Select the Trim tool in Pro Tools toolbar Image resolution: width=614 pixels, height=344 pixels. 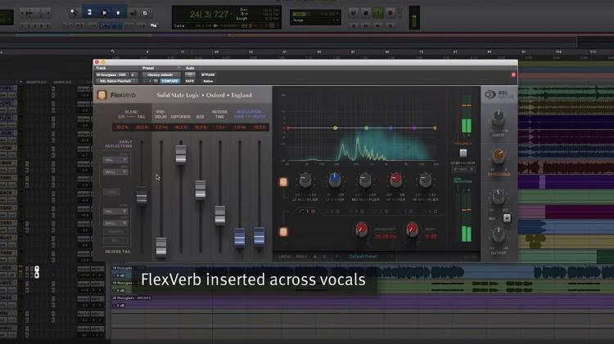89,12
